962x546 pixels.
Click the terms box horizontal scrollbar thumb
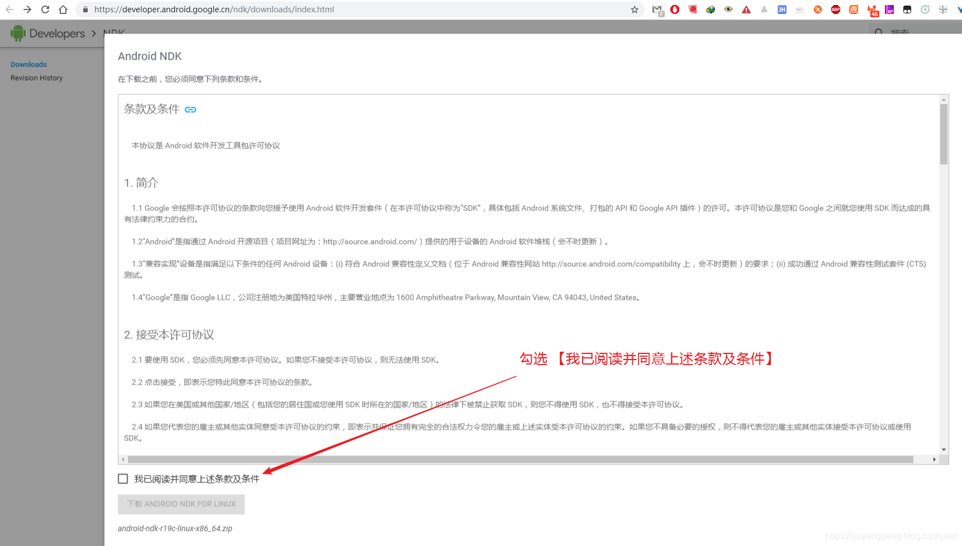pos(521,459)
